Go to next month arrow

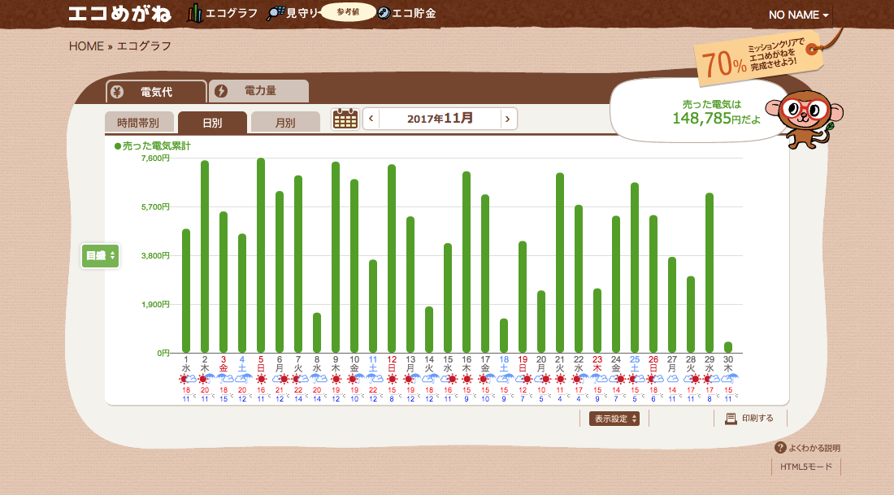(508, 119)
